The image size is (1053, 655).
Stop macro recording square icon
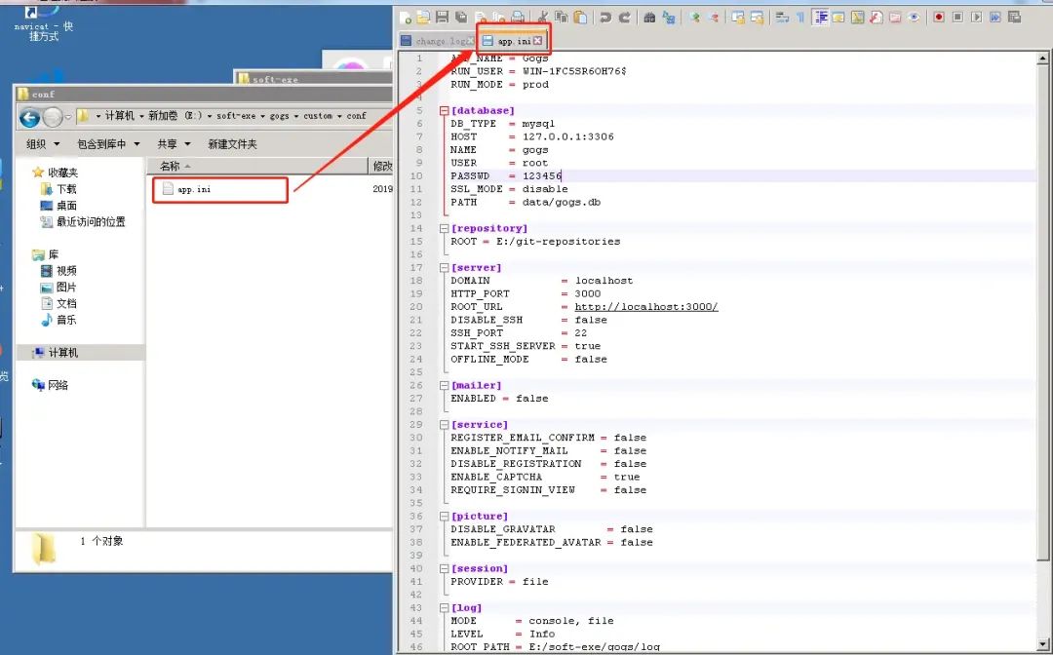point(957,18)
